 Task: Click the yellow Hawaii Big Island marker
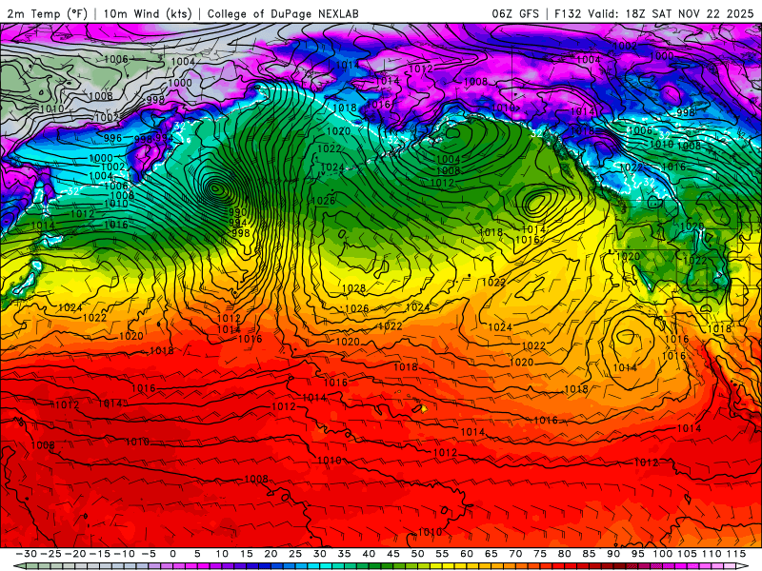[424, 409]
